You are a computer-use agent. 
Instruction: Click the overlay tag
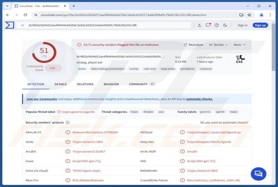click(134, 69)
